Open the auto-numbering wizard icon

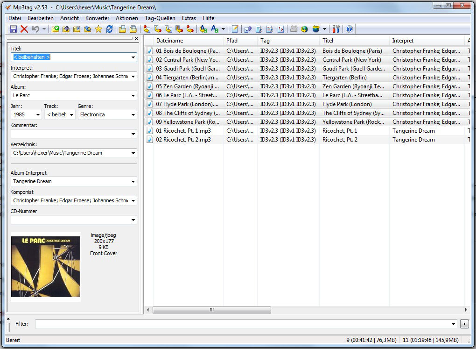pos(280,29)
